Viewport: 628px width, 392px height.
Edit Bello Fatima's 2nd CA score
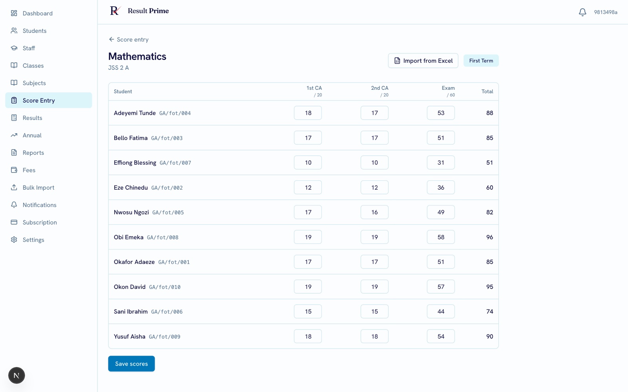tap(374, 138)
